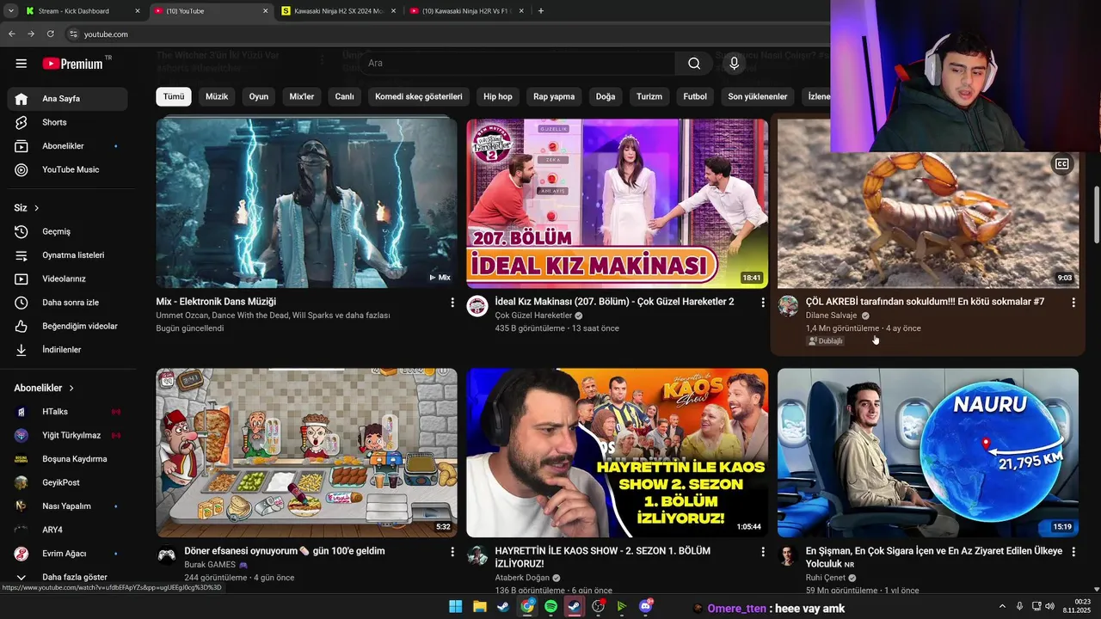This screenshot has height=619, width=1101.
Task: Open İndirilenler downloads page
Action: 67,350
